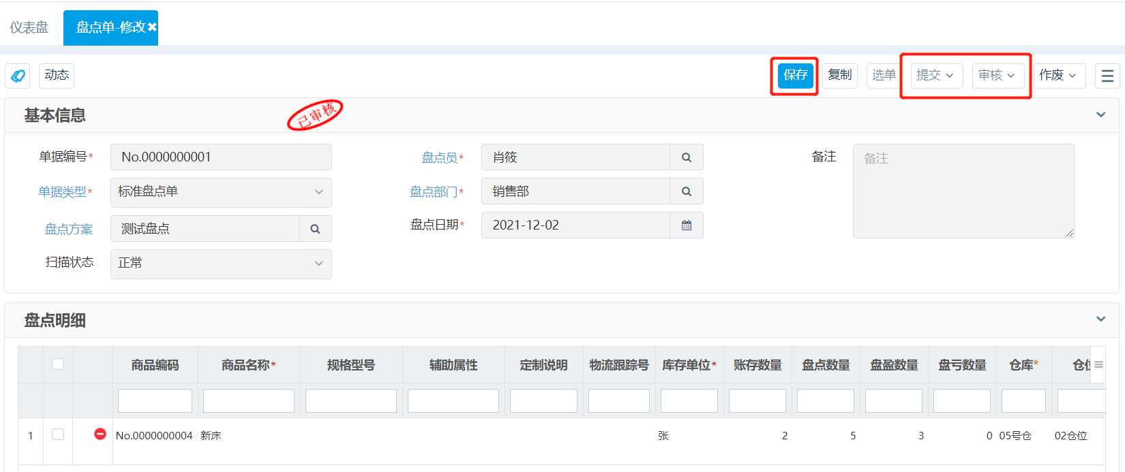Click the 保存 button
Viewport: 1125px width, 472px height.
796,76
